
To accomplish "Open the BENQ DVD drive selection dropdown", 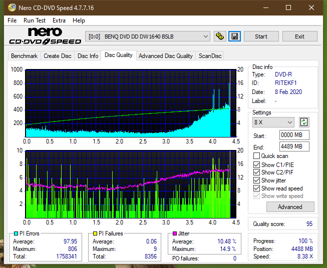I will (148, 36).
